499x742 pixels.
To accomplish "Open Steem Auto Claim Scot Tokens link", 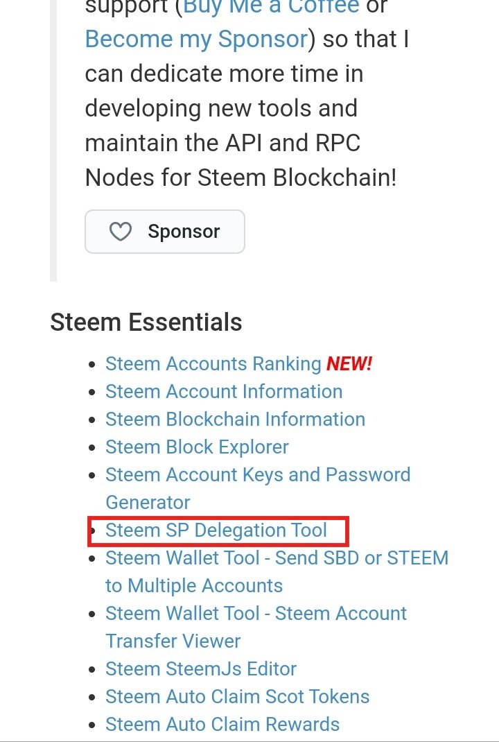I will pos(238,696).
